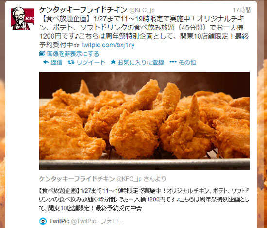Click the retweet arrows icon
The height and width of the screenshot is (228, 267).
[71, 62]
